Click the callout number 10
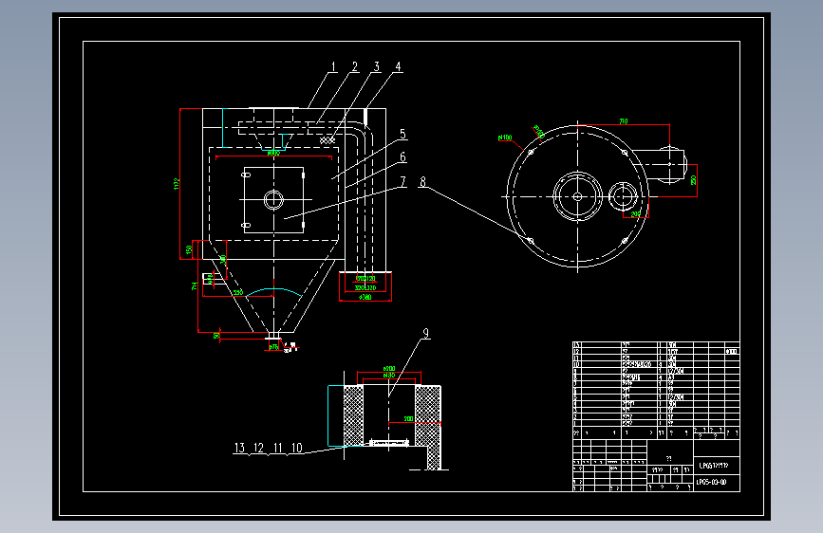Viewport: 823px width, 533px height. click(297, 448)
